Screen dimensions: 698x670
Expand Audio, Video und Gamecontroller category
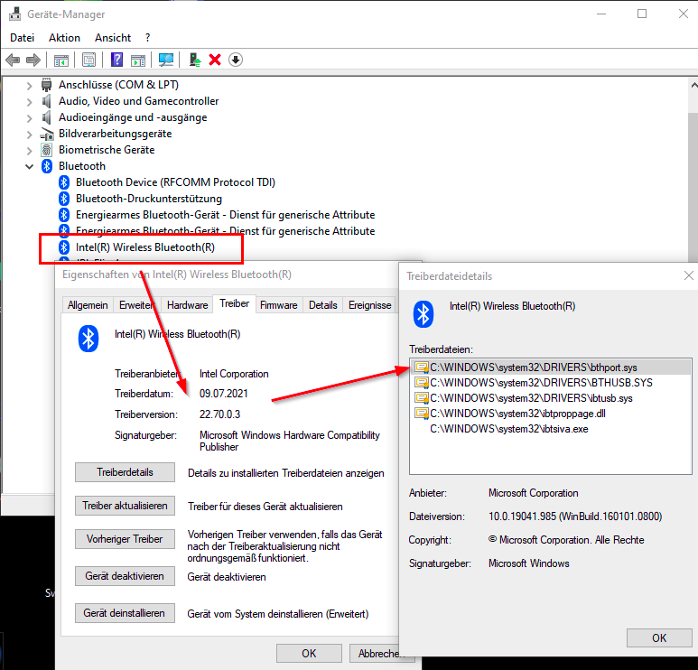[30, 101]
